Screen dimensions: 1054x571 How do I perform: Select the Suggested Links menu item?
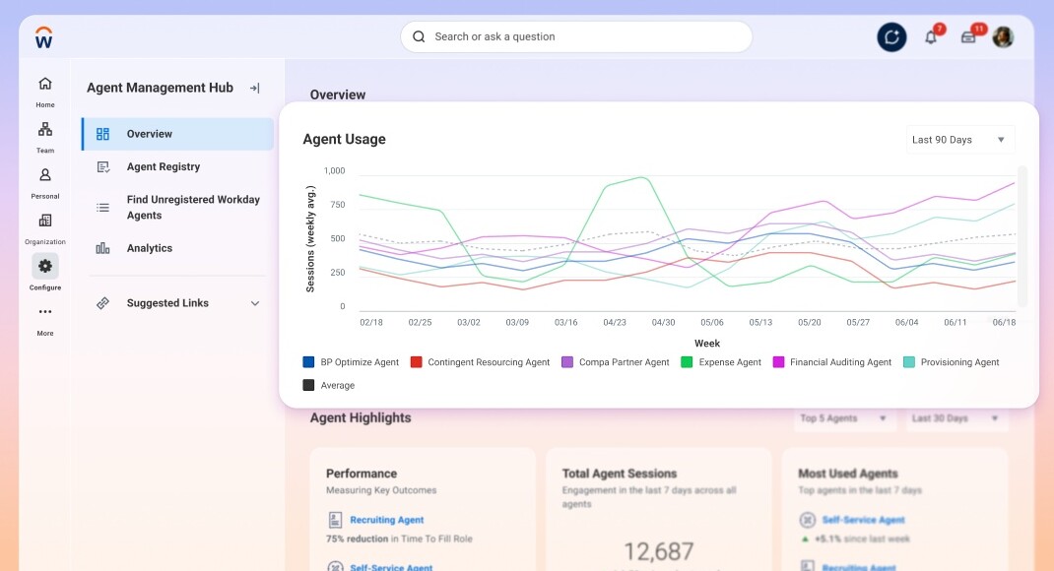[x=177, y=303]
